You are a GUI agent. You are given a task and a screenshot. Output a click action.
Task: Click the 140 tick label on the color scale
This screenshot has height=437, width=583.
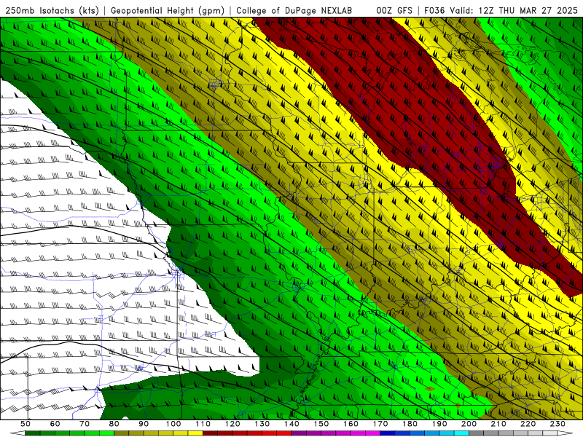291,424
